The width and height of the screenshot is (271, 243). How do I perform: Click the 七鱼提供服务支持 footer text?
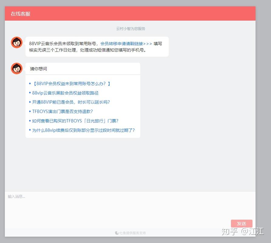coord(133,233)
